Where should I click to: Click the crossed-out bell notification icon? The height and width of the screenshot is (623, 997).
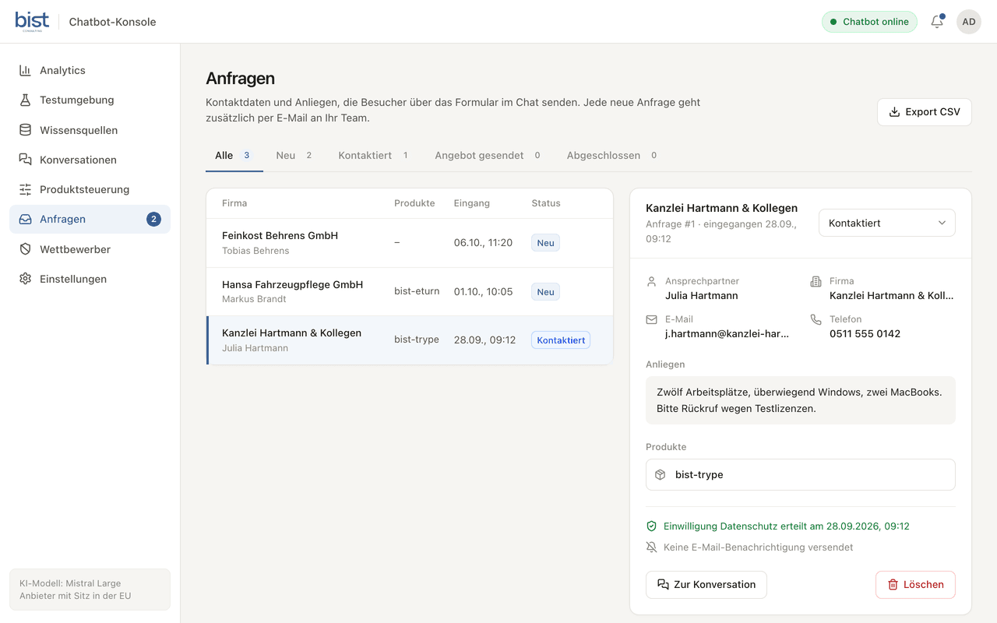[x=652, y=547]
